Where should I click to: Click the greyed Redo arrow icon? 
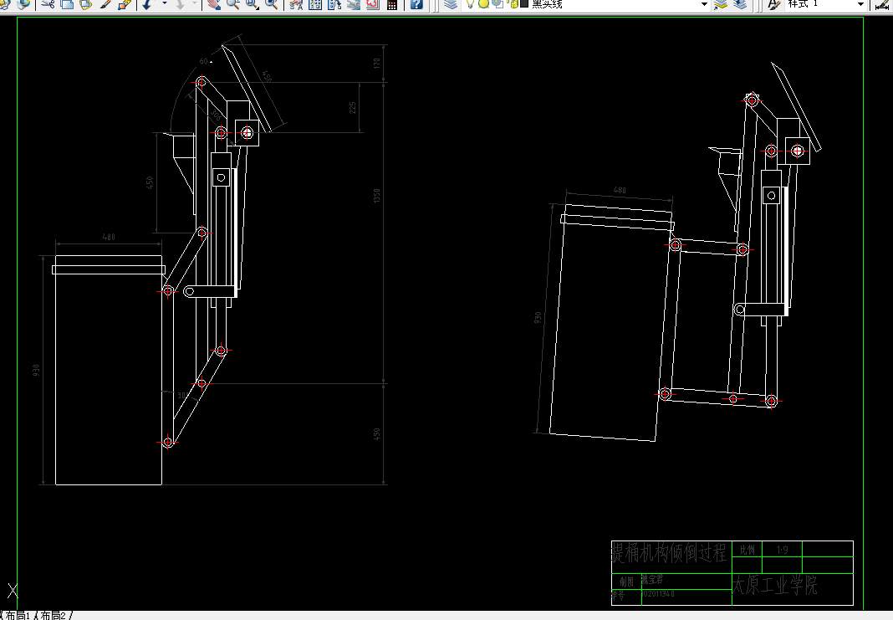[x=180, y=4]
